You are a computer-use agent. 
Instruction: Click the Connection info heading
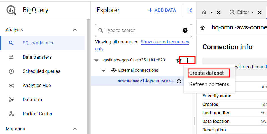[227, 47]
